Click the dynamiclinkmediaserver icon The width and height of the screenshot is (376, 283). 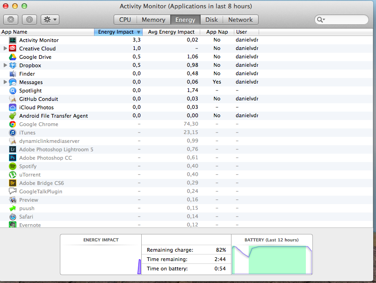13,141
